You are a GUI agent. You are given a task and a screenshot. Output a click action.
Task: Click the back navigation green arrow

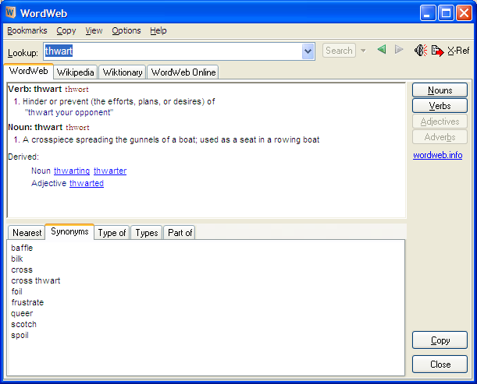pyautogui.click(x=382, y=50)
